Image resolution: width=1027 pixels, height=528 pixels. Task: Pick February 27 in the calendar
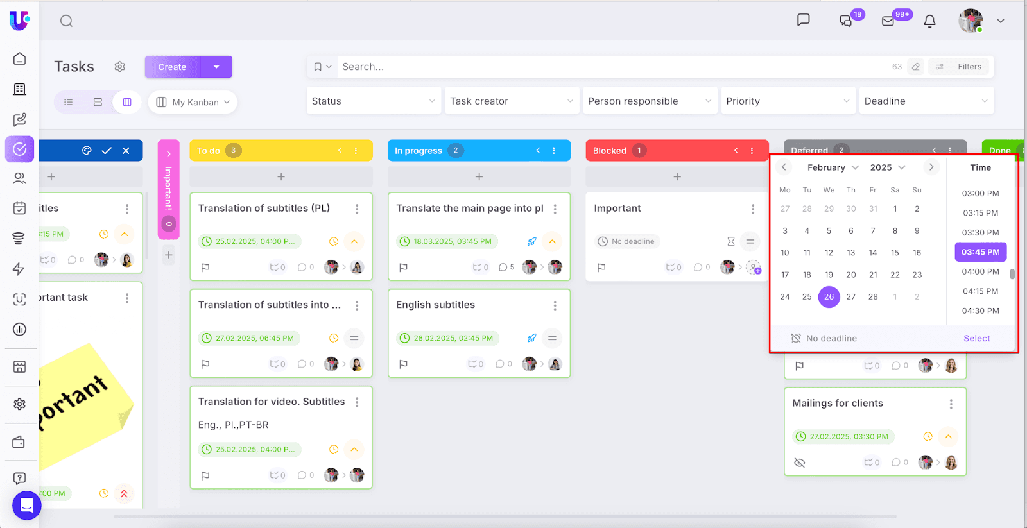point(851,297)
